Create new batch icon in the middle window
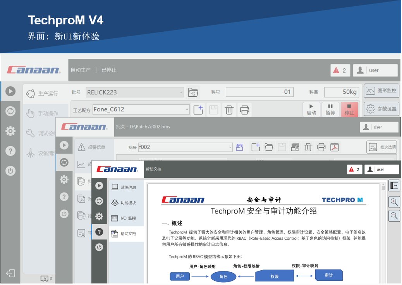The width and height of the screenshot is (402, 285). point(256,147)
